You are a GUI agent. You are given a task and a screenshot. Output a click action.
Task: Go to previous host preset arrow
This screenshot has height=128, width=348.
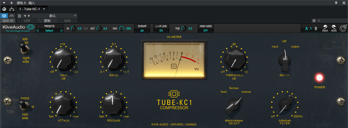(25, 16)
